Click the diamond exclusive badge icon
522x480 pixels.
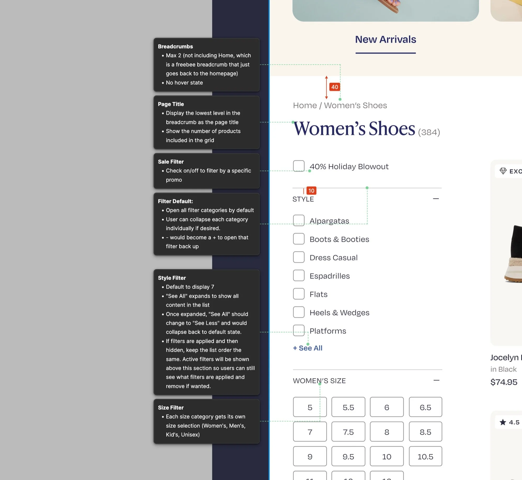tap(503, 171)
